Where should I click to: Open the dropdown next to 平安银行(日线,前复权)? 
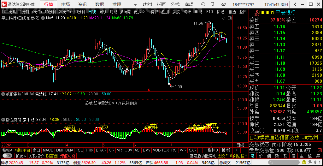43,18
